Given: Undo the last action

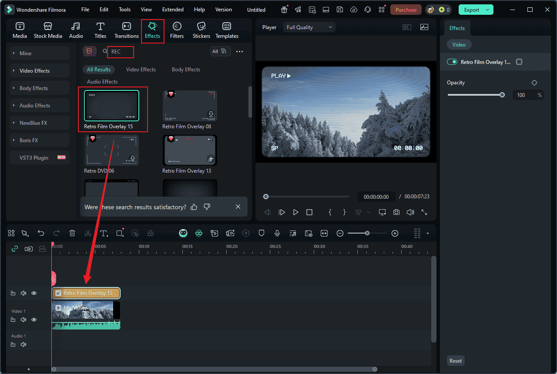Looking at the screenshot, I should pos(41,233).
